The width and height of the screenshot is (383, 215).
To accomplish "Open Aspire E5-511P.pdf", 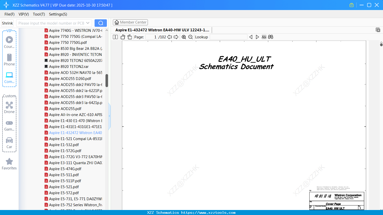I will click(63, 181).
